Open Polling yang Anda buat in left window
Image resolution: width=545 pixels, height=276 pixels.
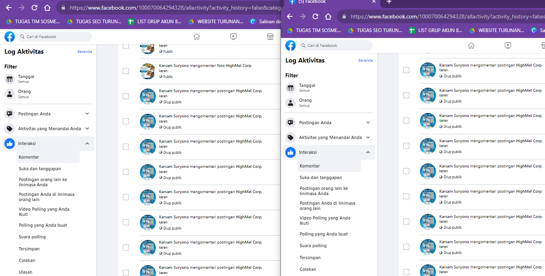click(x=43, y=225)
